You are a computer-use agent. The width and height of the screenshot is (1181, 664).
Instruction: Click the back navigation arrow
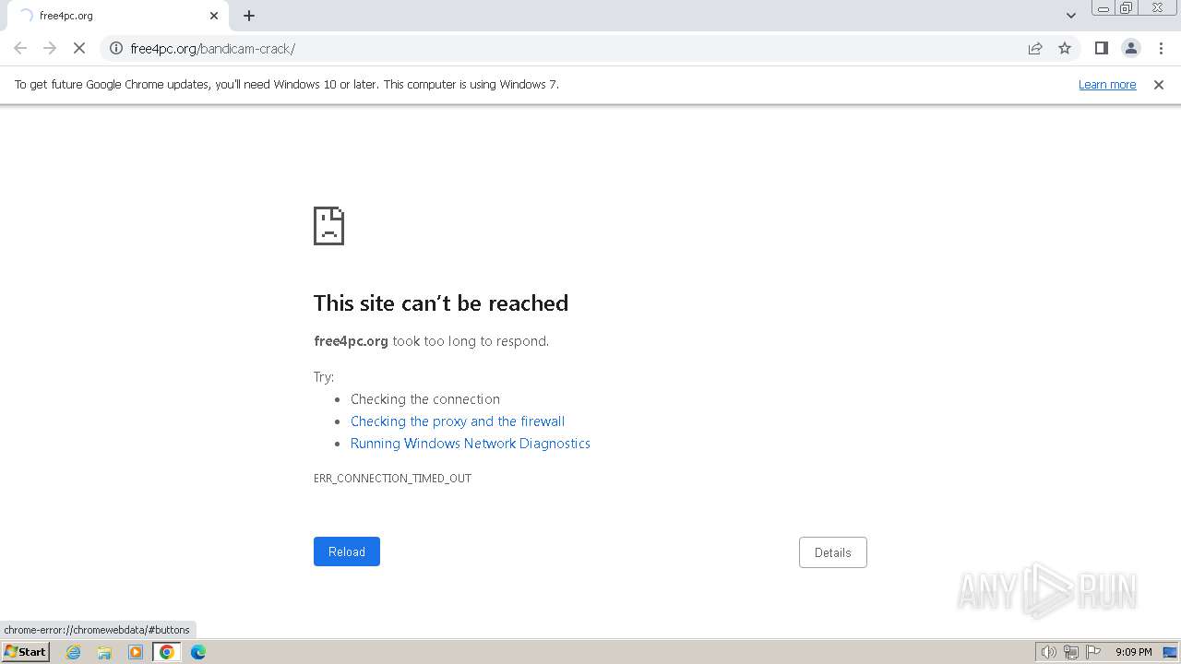20,48
